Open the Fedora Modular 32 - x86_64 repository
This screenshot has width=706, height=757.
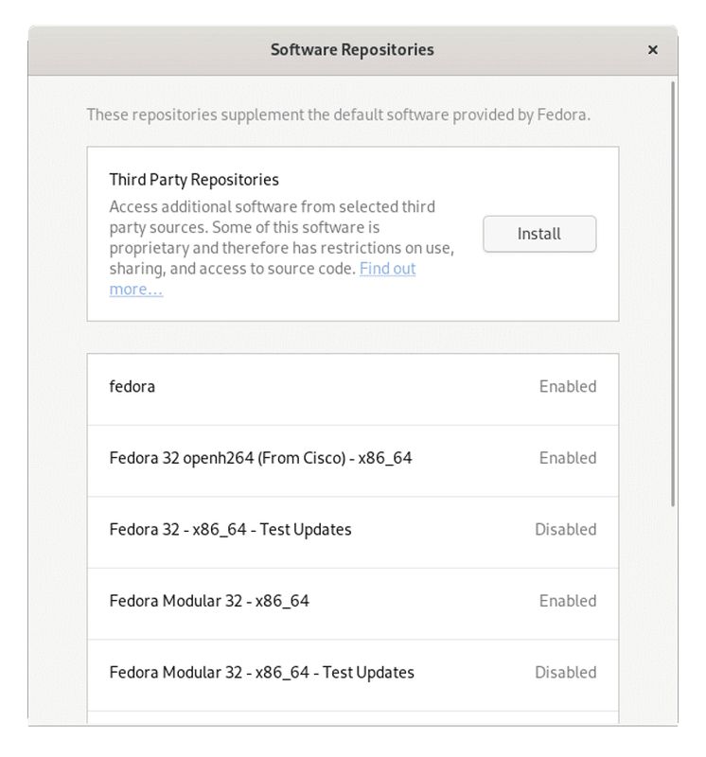(209, 601)
